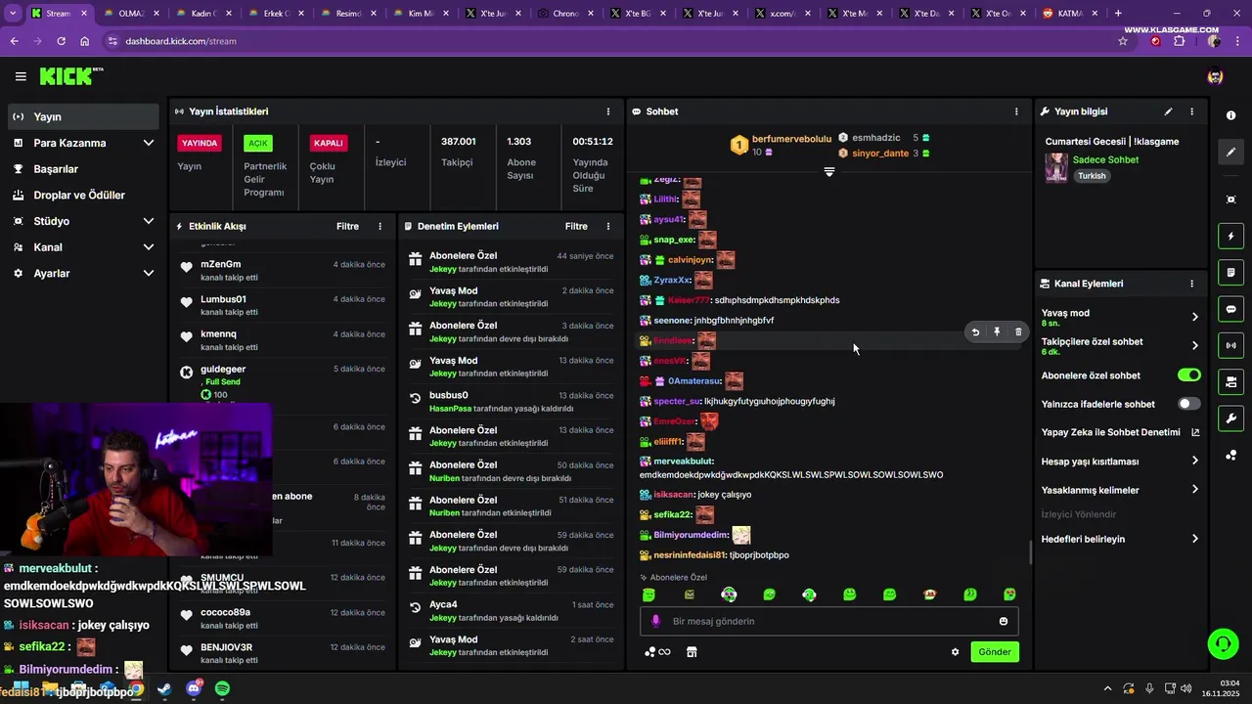Click the pin icon on hovered chat message
The width and height of the screenshot is (1252, 704).
pos(997,332)
